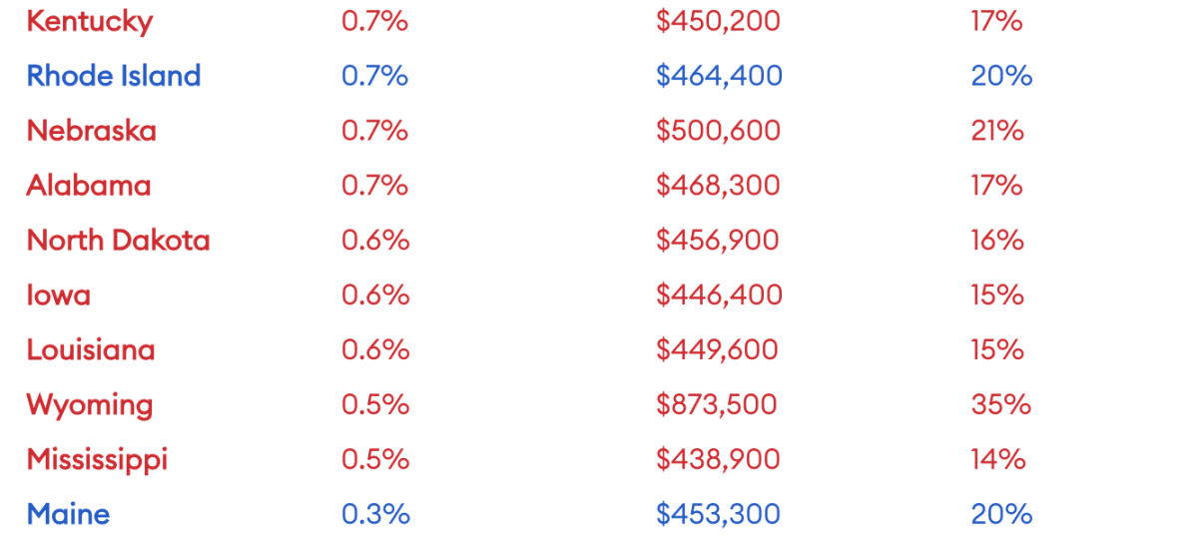Select the Maine state name
This screenshot has height=557, width=1204.
pyautogui.click(x=68, y=514)
